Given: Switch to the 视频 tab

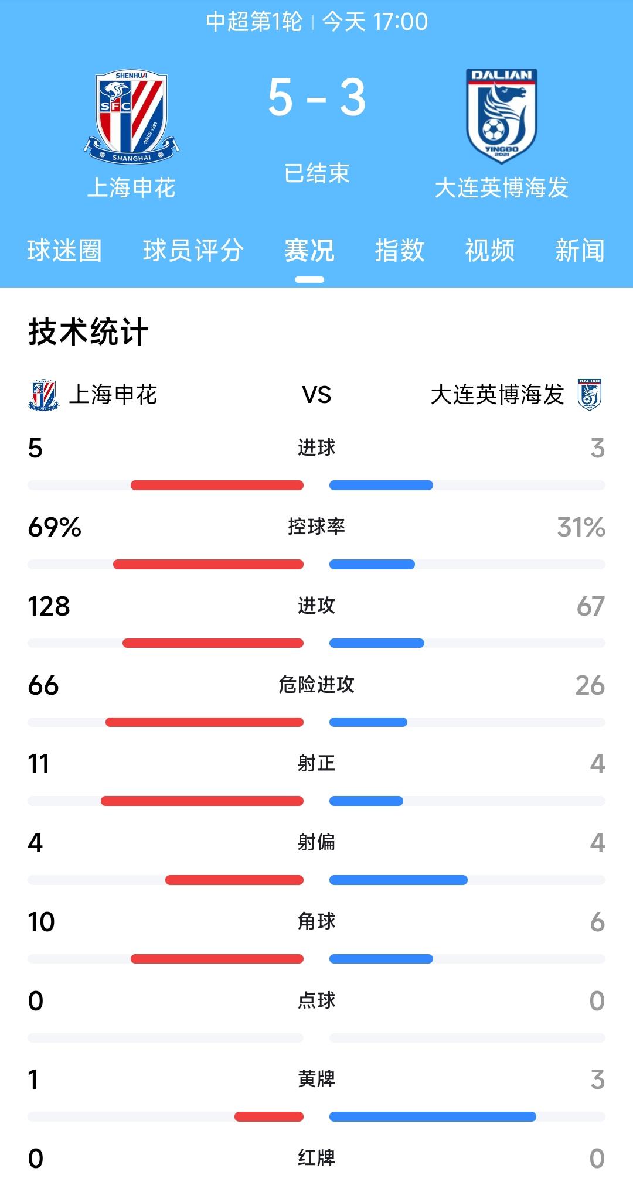Looking at the screenshot, I should coord(490,251).
